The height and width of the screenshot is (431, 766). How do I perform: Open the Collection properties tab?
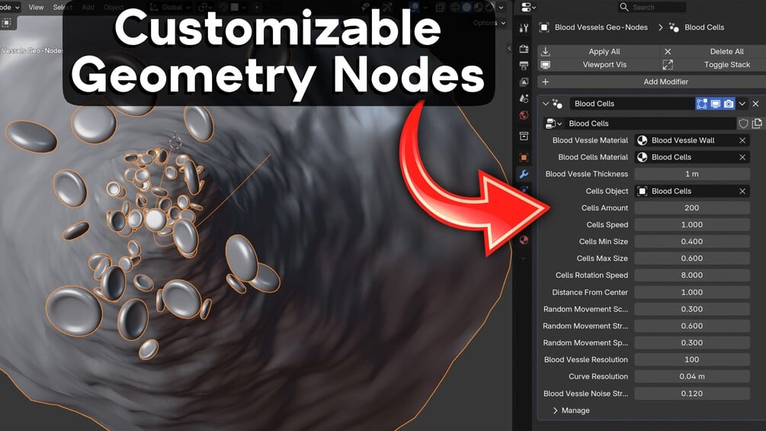pyautogui.click(x=524, y=136)
